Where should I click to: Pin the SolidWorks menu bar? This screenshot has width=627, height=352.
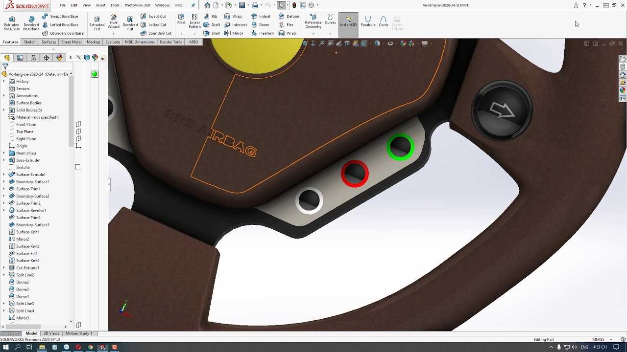pos(193,5)
